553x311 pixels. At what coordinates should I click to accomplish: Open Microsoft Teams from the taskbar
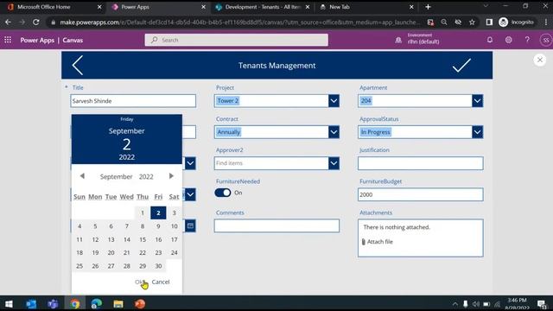point(53,303)
